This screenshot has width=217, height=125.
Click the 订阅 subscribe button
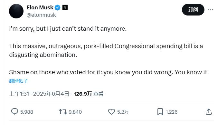[193, 10]
